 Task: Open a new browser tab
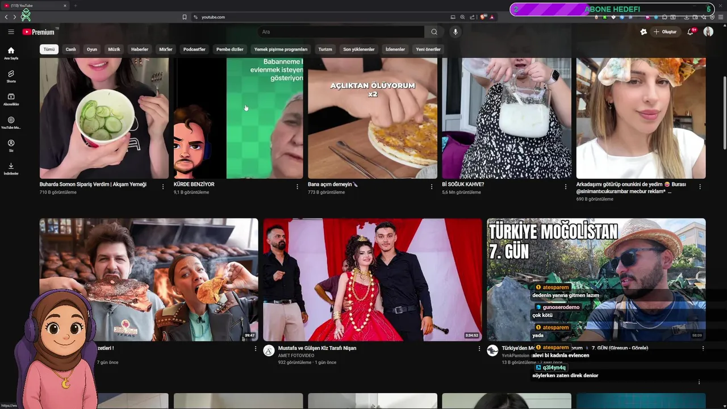pos(75,6)
